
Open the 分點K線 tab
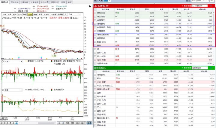tap(24, 2)
